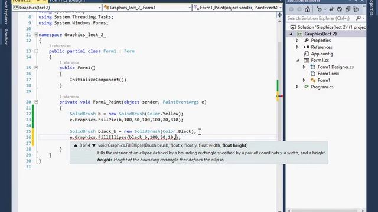Click the Show All Files icon

click(x=356, y=9)
